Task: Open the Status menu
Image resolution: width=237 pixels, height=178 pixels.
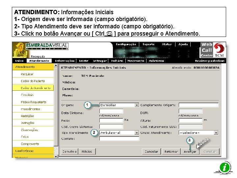Action: tap(167, 44)
